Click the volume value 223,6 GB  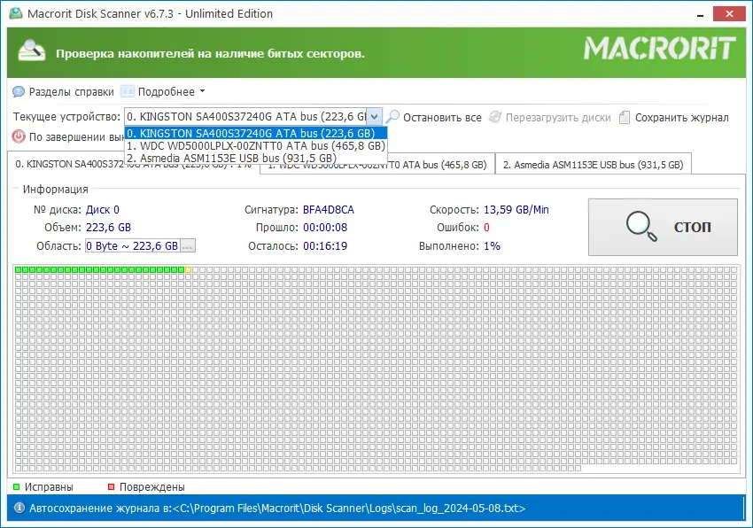coord(108,228)
